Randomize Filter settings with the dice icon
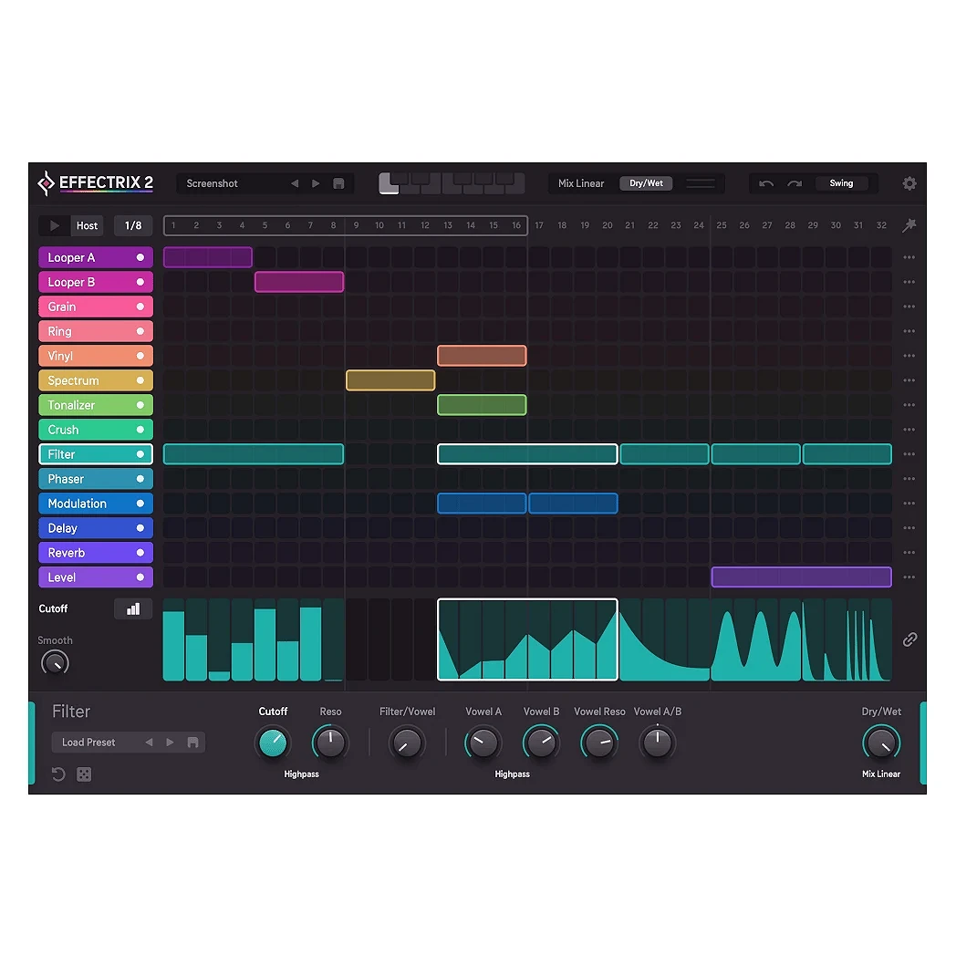 tap(84, 774)
